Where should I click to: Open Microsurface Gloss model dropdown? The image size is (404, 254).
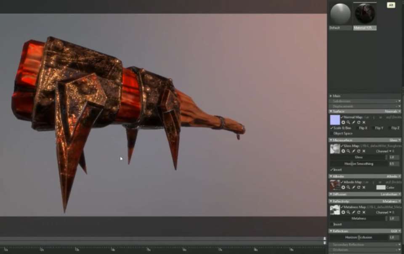point(395,140)
